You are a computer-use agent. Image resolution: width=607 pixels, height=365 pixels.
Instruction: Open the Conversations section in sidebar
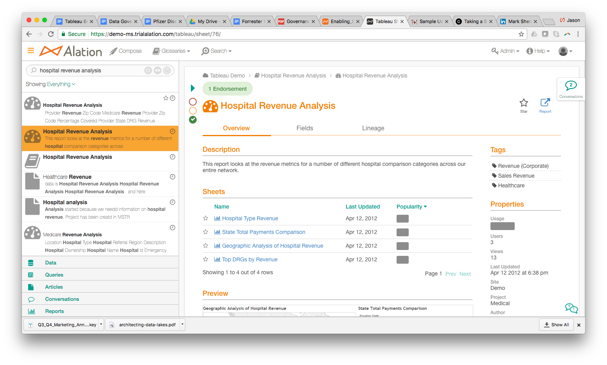click(x=100, y=299)
